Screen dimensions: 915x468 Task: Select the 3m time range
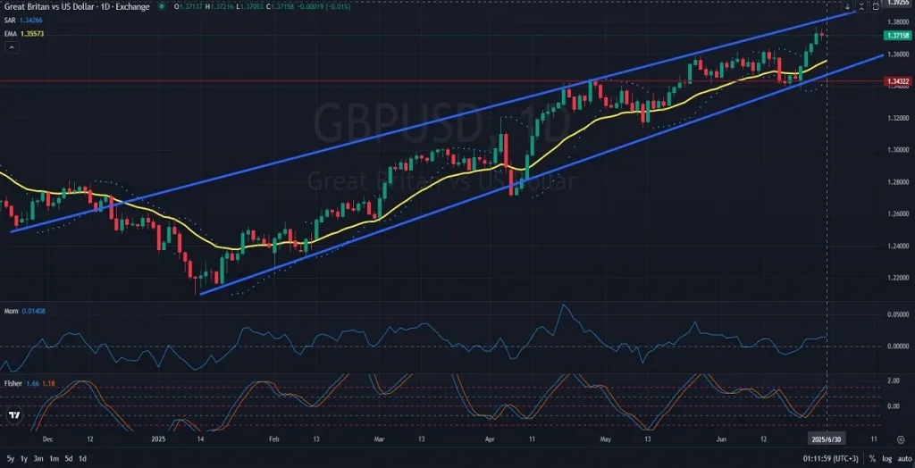point(38,458)
